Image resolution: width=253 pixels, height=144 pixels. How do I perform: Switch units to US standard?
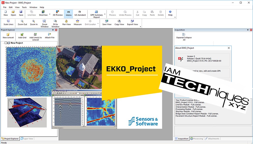pos(80,13)
